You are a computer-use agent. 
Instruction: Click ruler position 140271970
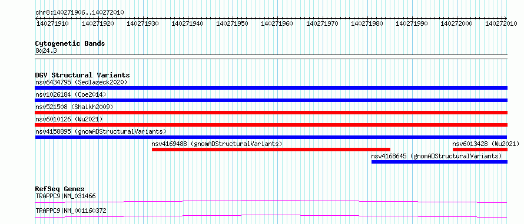click(322, 23)
